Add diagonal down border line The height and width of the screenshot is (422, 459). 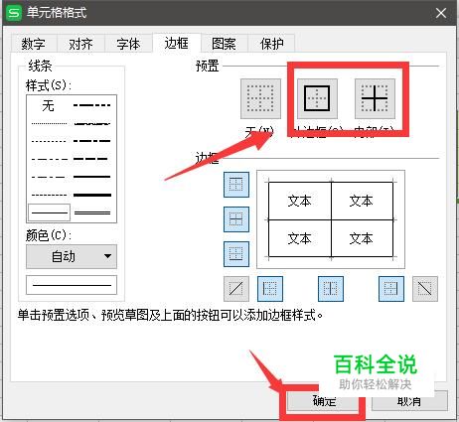(425, 289)
